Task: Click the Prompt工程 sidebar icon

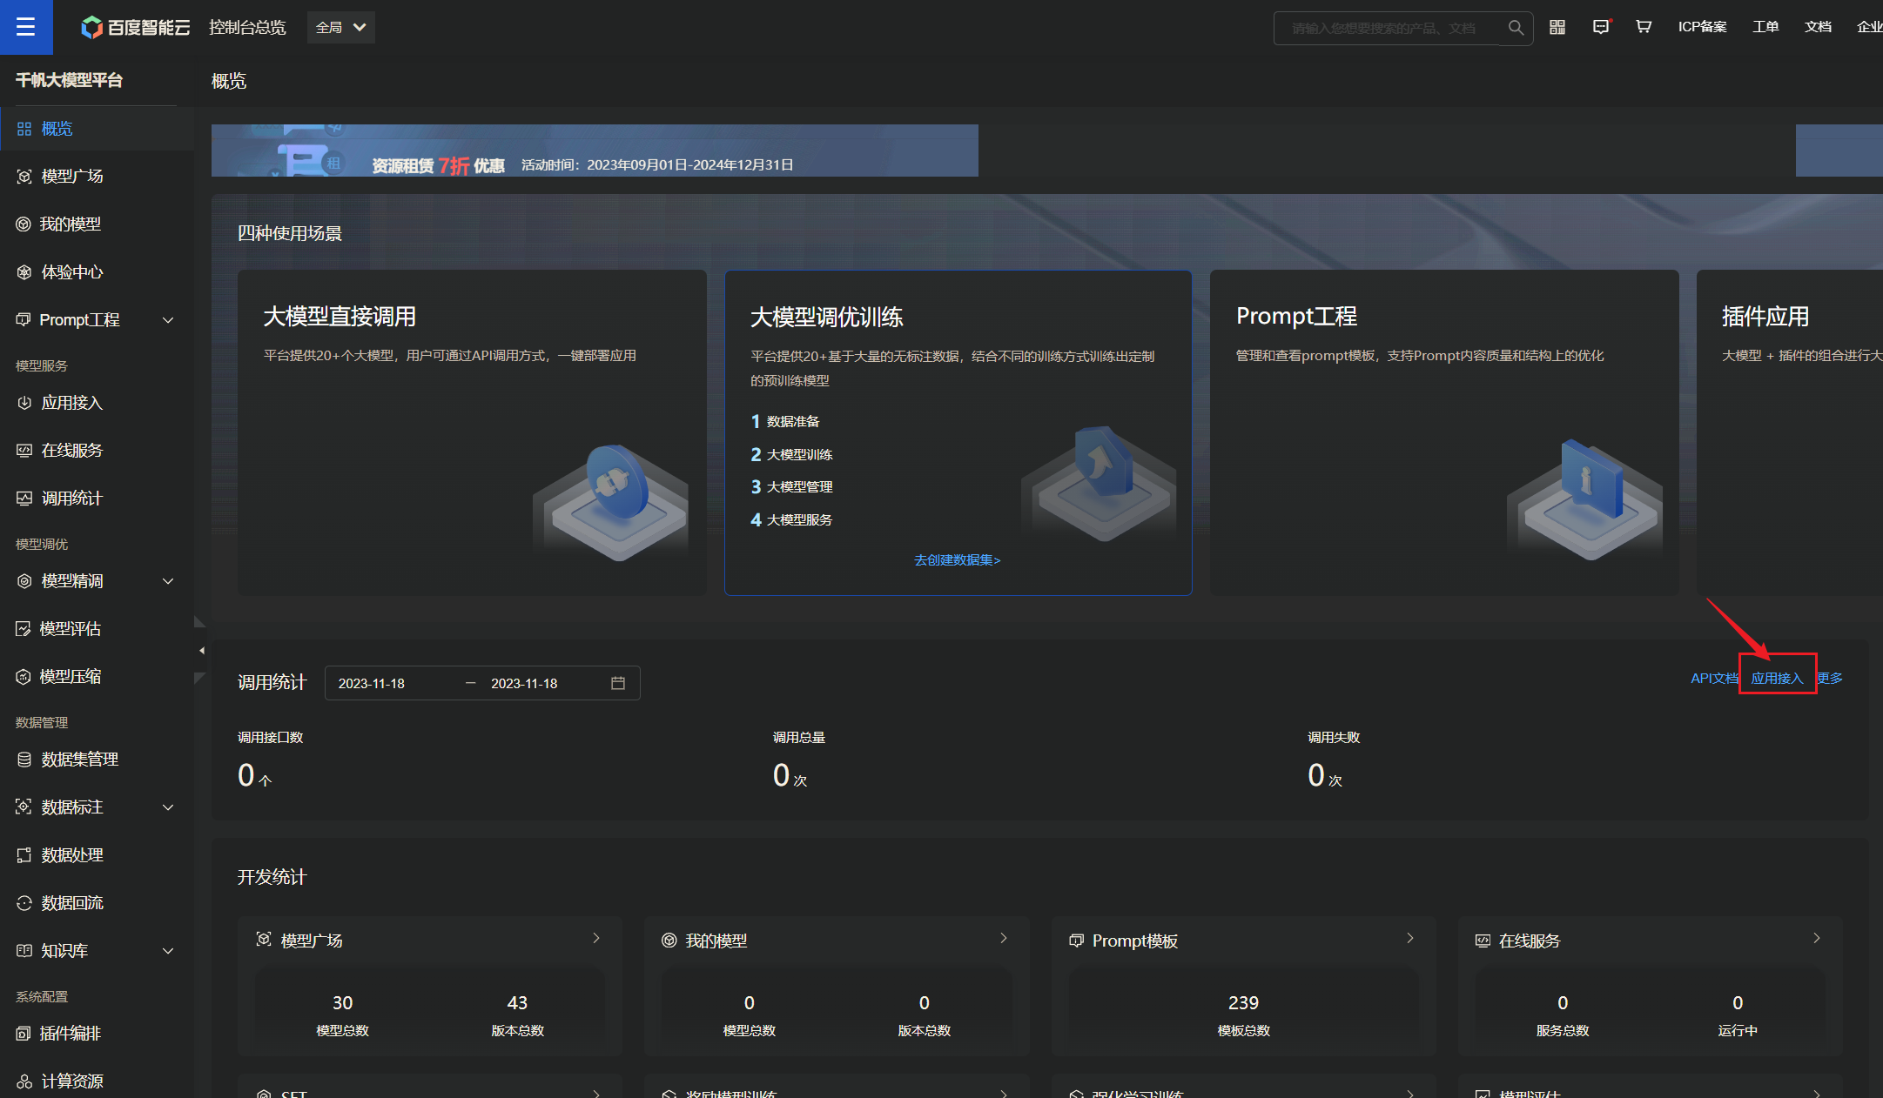Action: (24, 320)
